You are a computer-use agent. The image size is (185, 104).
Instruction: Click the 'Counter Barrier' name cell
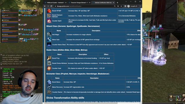(x=57, y=92)
